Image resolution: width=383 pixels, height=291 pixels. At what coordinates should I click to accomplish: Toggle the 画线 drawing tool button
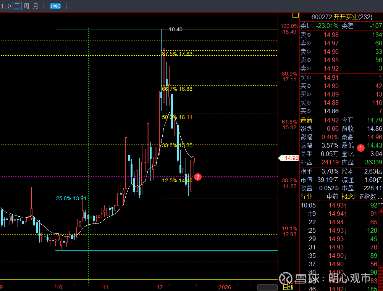(55, 6)
